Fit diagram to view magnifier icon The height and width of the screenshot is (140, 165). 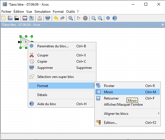point(71,18)
